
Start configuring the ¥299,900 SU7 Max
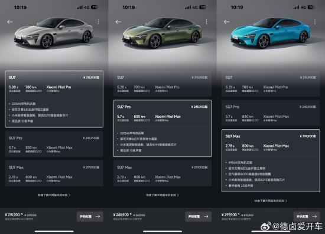point(307,216)
